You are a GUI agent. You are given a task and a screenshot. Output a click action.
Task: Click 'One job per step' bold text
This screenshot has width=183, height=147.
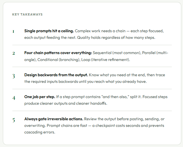point(40,97)
